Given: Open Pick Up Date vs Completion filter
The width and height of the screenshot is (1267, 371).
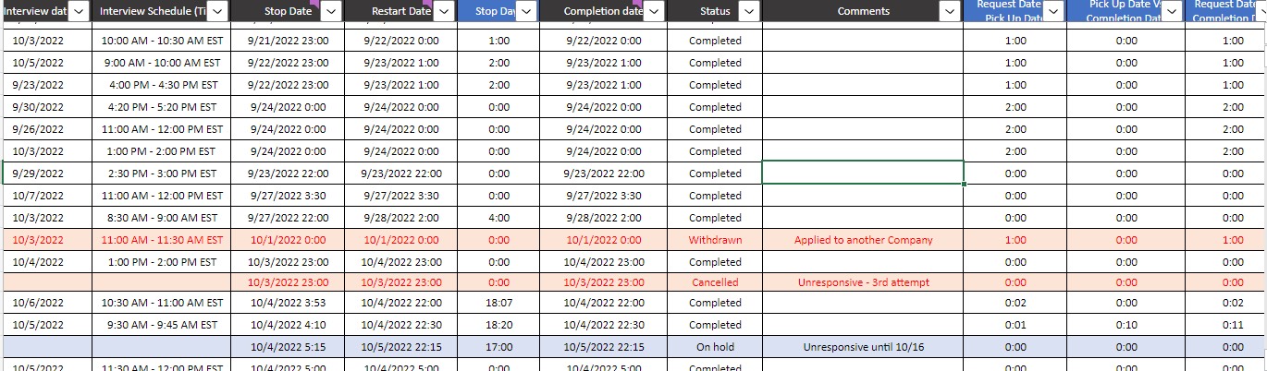Looking at the screenshot, I should point(1172,11).
